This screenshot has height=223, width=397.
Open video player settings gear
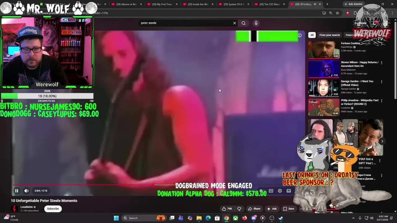[x=280, y=191]
